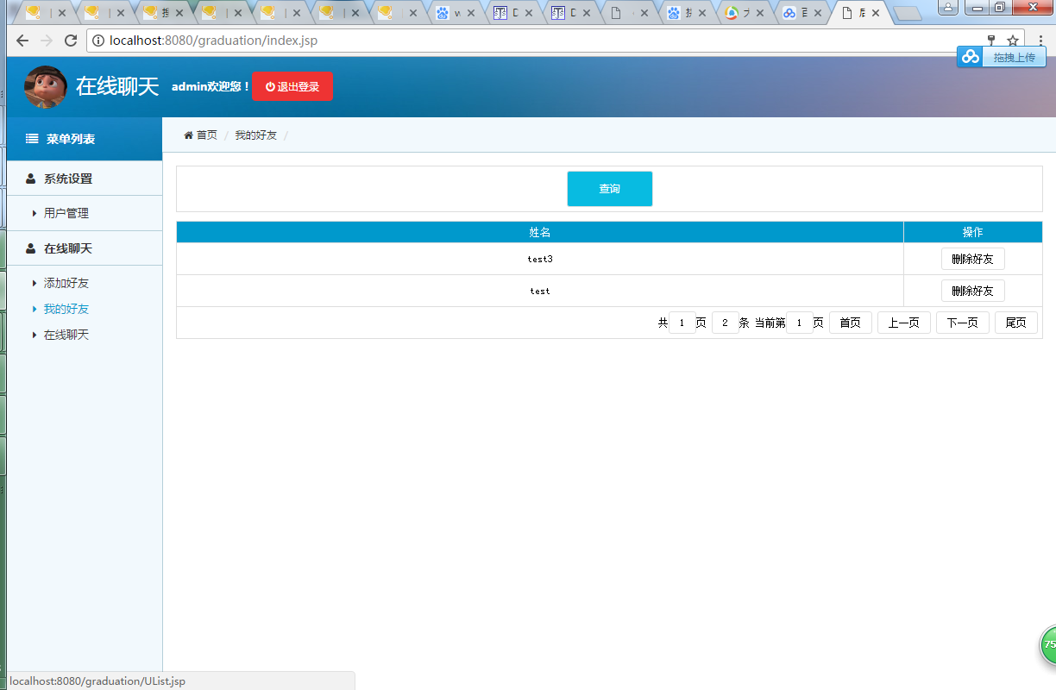Click the 操作 column header
This screenshot has width=1056, height=690.
[973, 232]
